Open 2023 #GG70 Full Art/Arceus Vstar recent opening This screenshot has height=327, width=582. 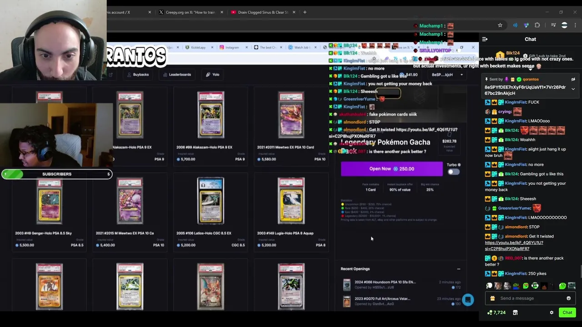tap(401, 301)
